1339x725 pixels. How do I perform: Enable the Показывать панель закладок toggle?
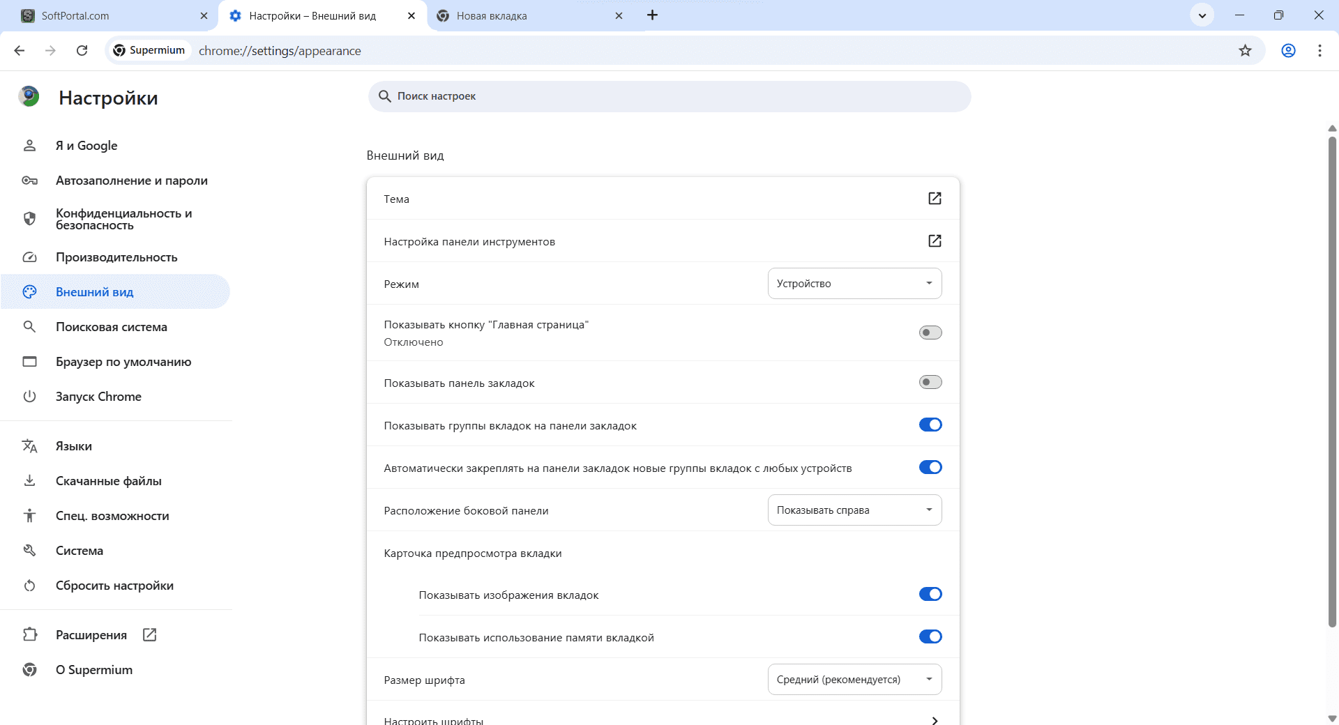pyautogui.click(x=930, y=382)
